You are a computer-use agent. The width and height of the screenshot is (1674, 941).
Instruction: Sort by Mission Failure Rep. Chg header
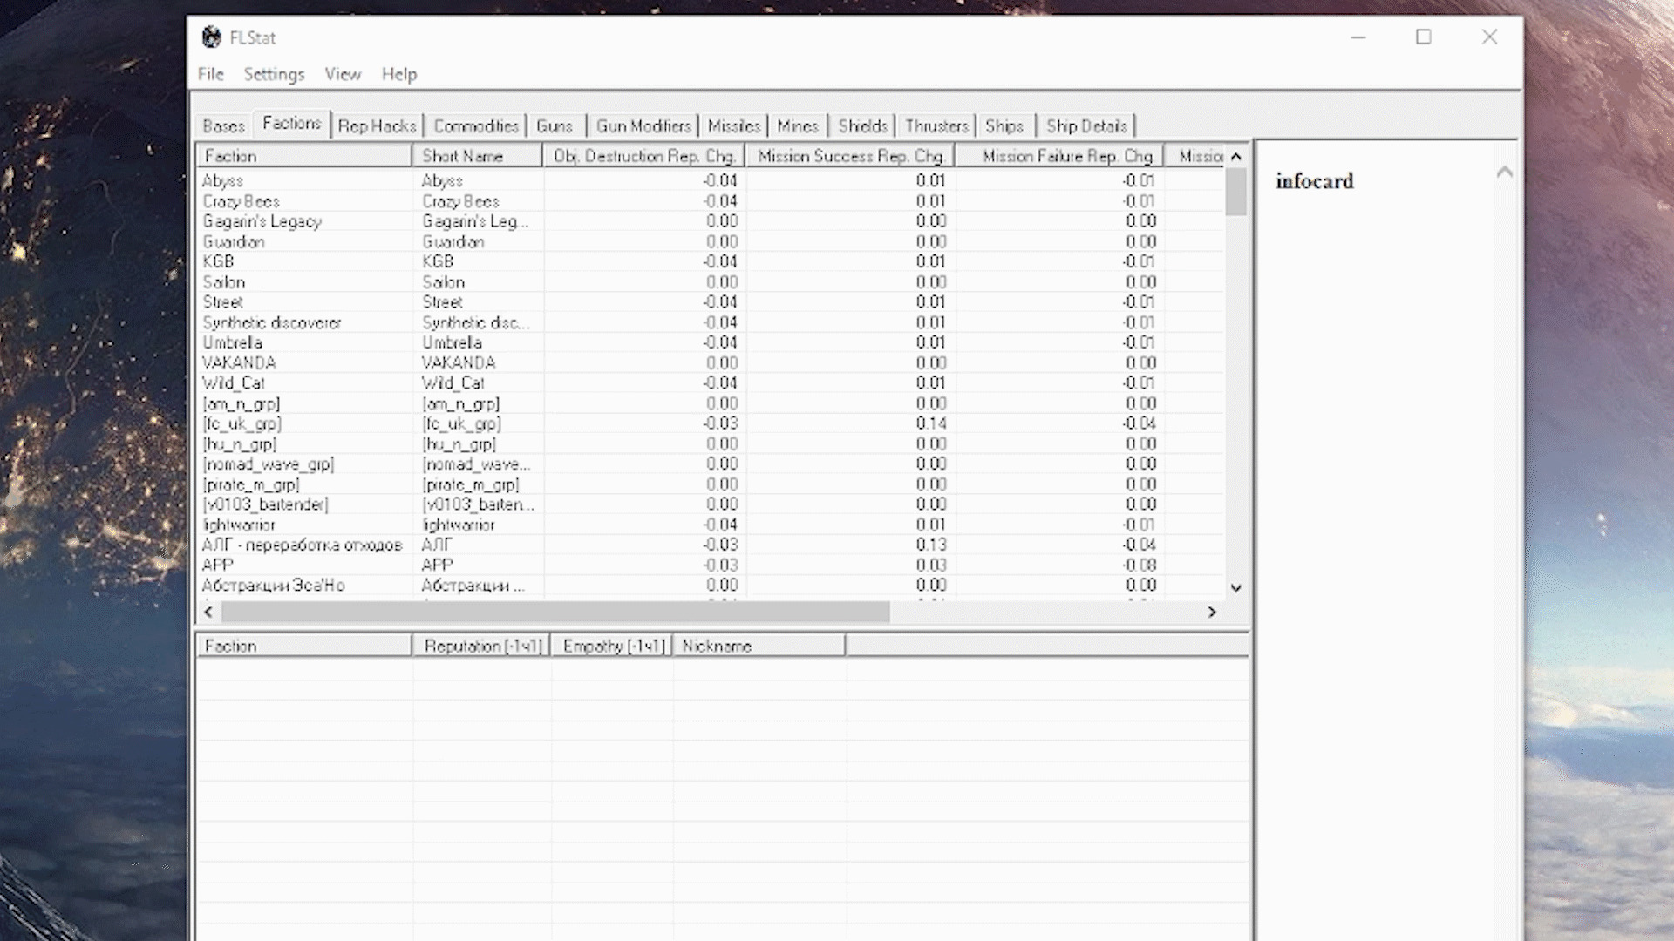pyautogui.click(x=1060, y=156)
